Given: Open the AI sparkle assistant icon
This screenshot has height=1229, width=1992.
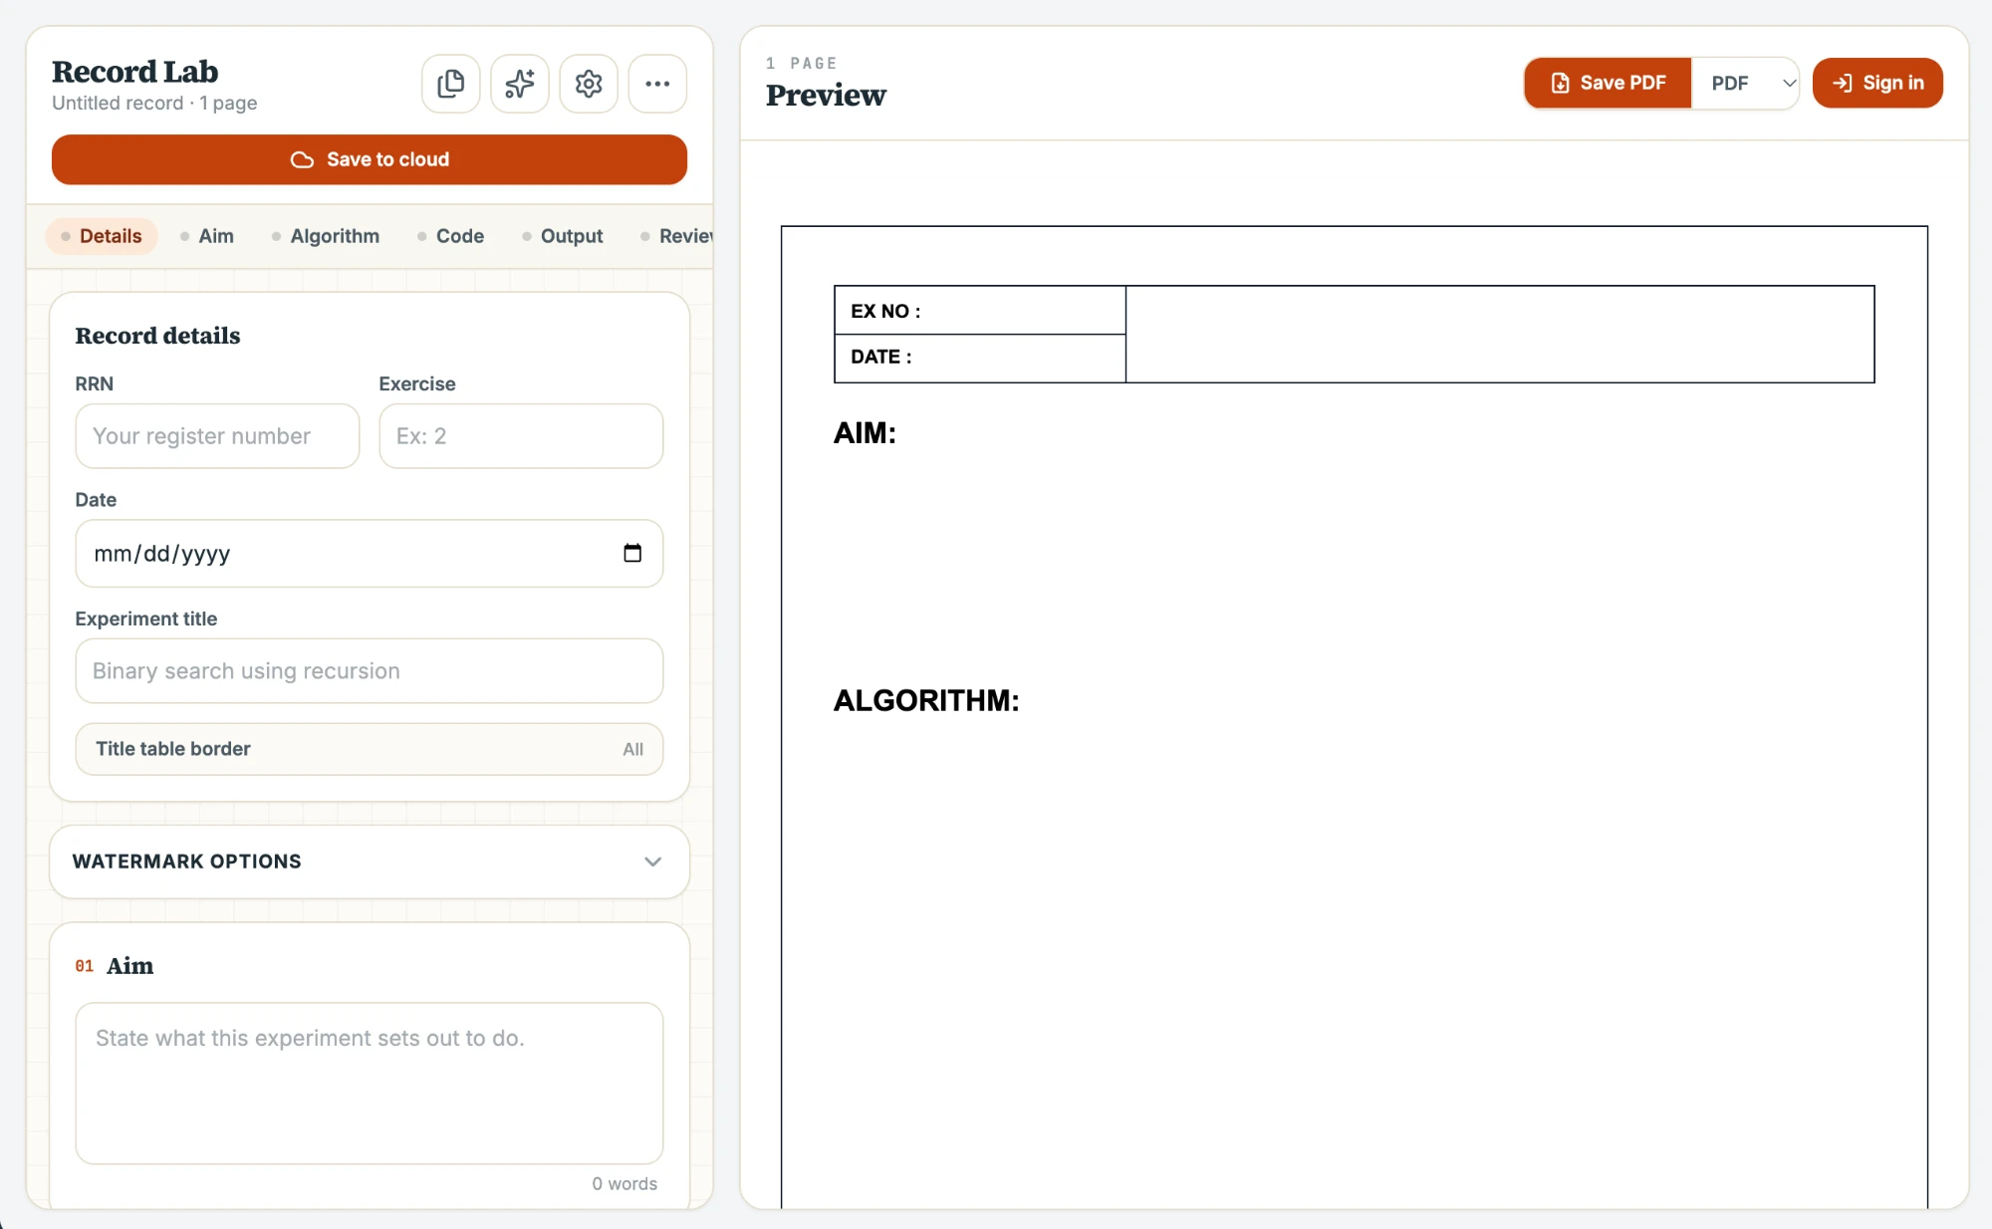Looking at the screenshot, I should click(x=519, y=84).
